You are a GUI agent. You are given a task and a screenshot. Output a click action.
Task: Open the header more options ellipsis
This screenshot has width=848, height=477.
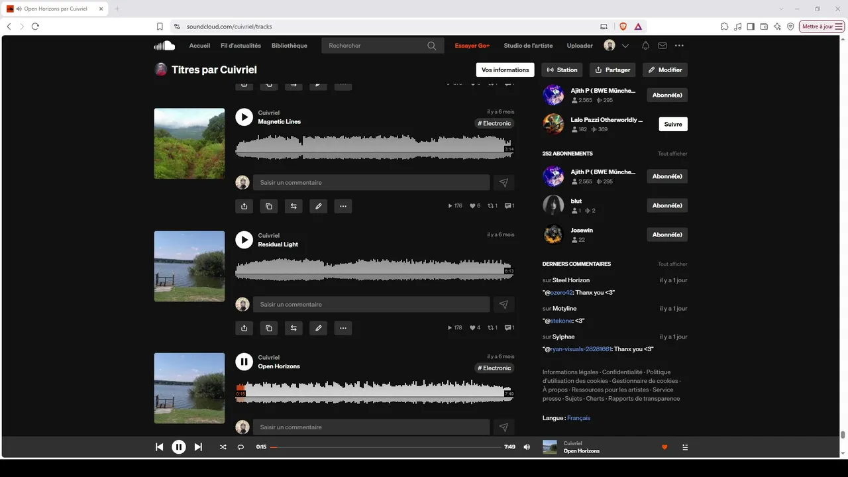pos(679,46)
